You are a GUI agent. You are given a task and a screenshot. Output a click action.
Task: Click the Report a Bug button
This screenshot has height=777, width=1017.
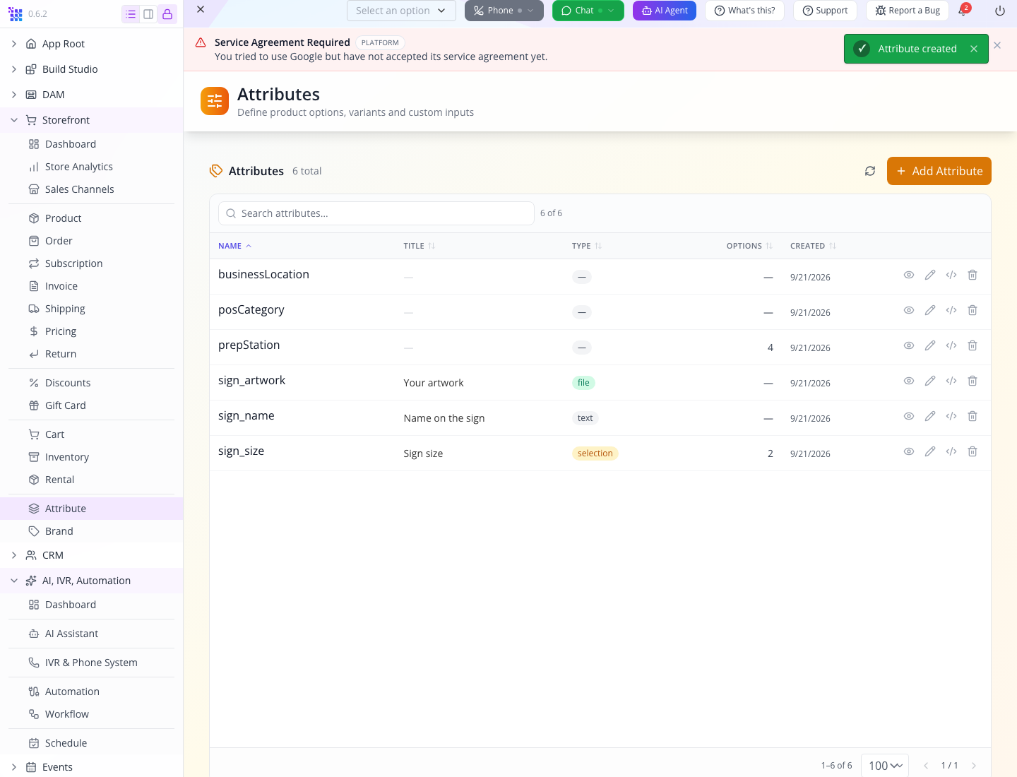click(x=908, y=11)
